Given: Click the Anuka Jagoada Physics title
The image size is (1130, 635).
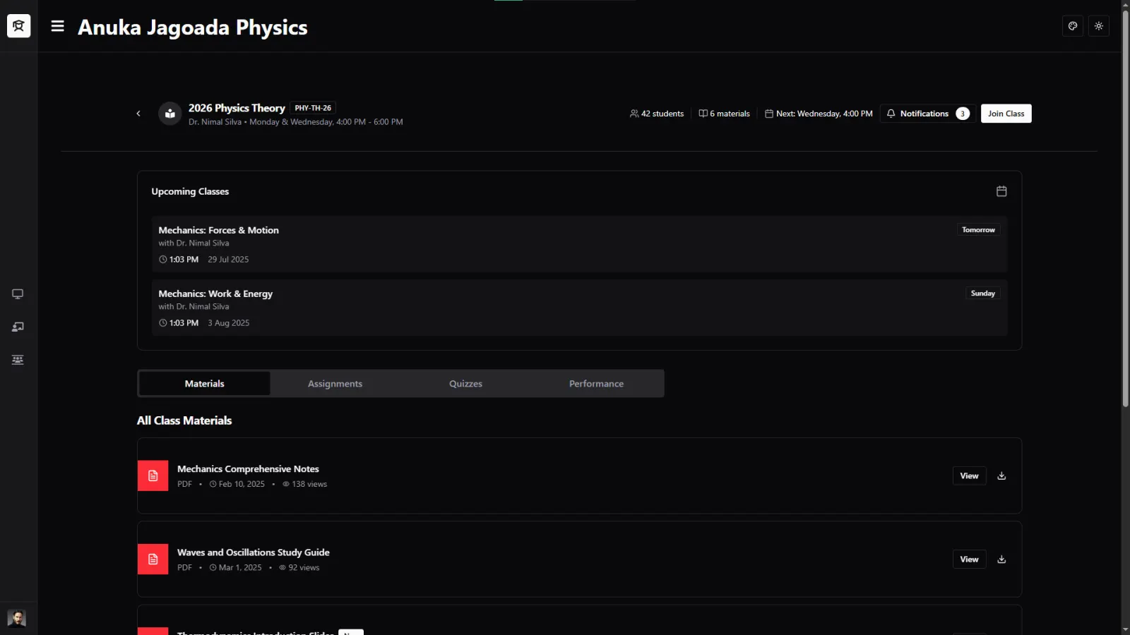Looking at the screenshot, I should pos(193,28).
